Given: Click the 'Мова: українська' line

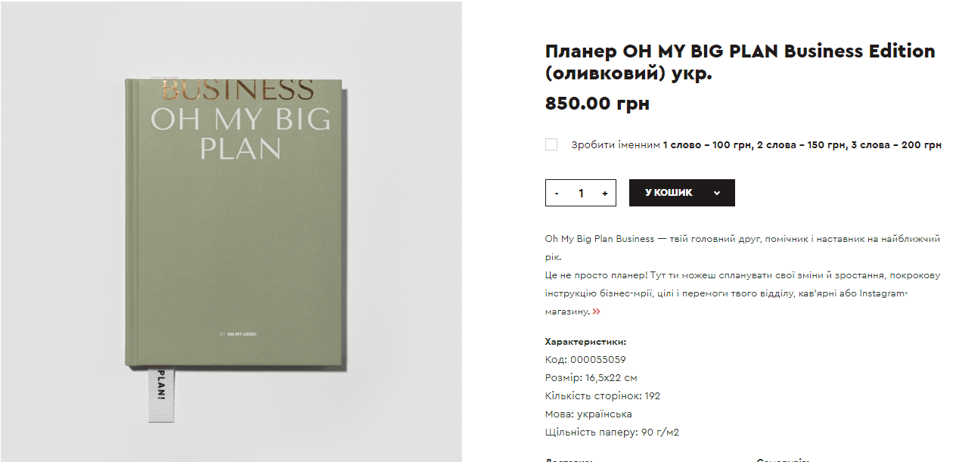Looking at the screenshot, I should (x=588, y=414).
